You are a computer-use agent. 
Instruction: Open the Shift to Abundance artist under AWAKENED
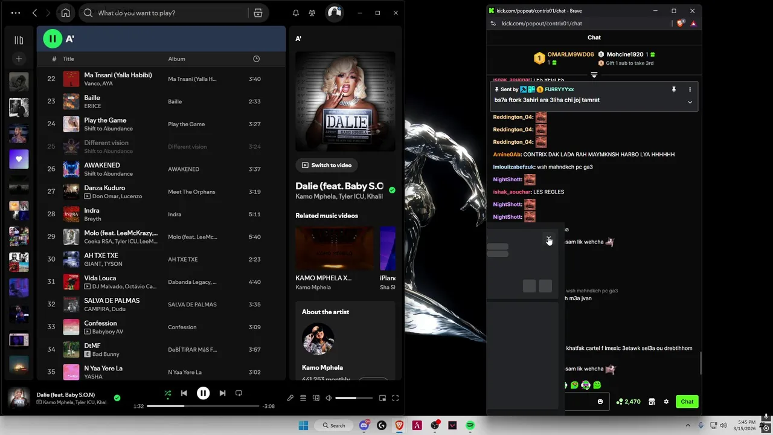[108, 174]
